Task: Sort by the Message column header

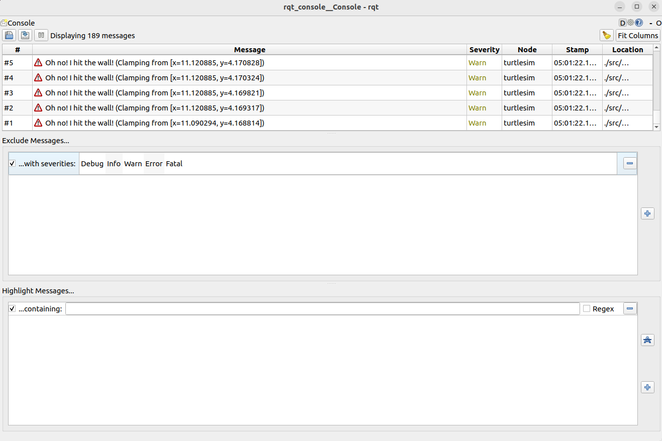Action: click(x=250, y=50)
